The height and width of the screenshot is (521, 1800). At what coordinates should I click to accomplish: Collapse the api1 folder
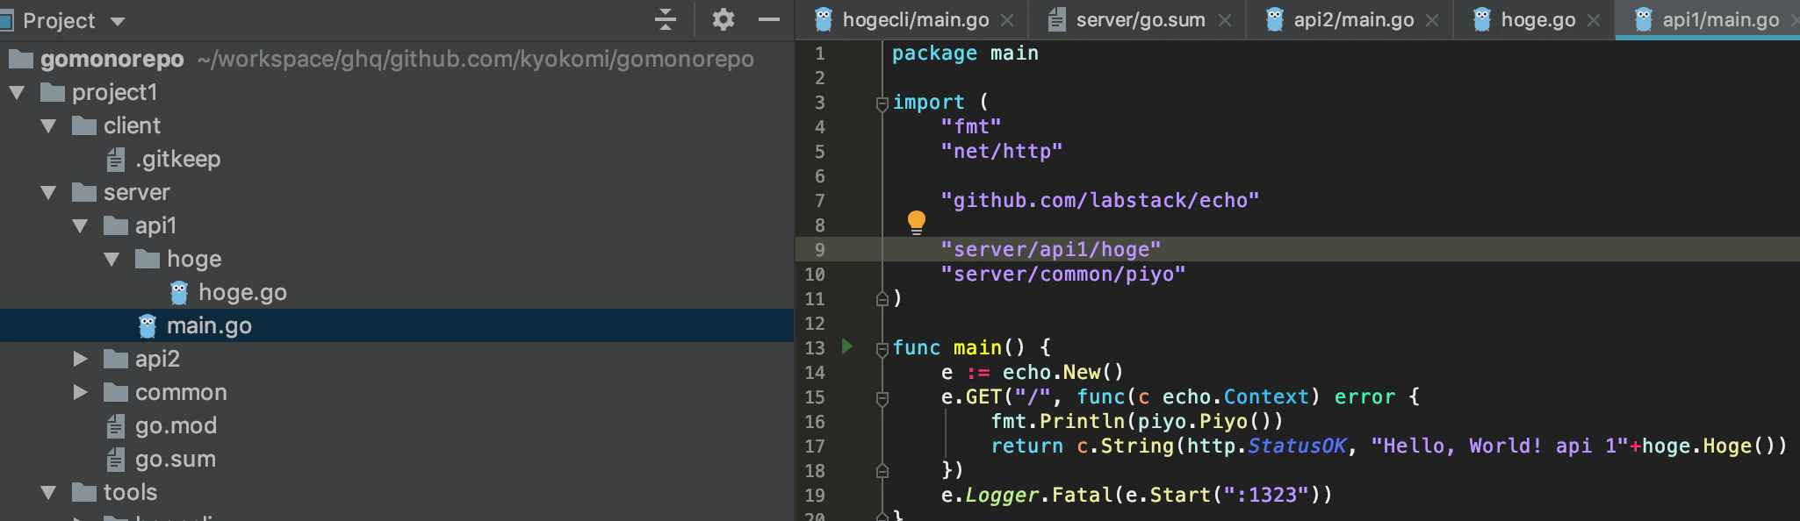click(80, 225)
